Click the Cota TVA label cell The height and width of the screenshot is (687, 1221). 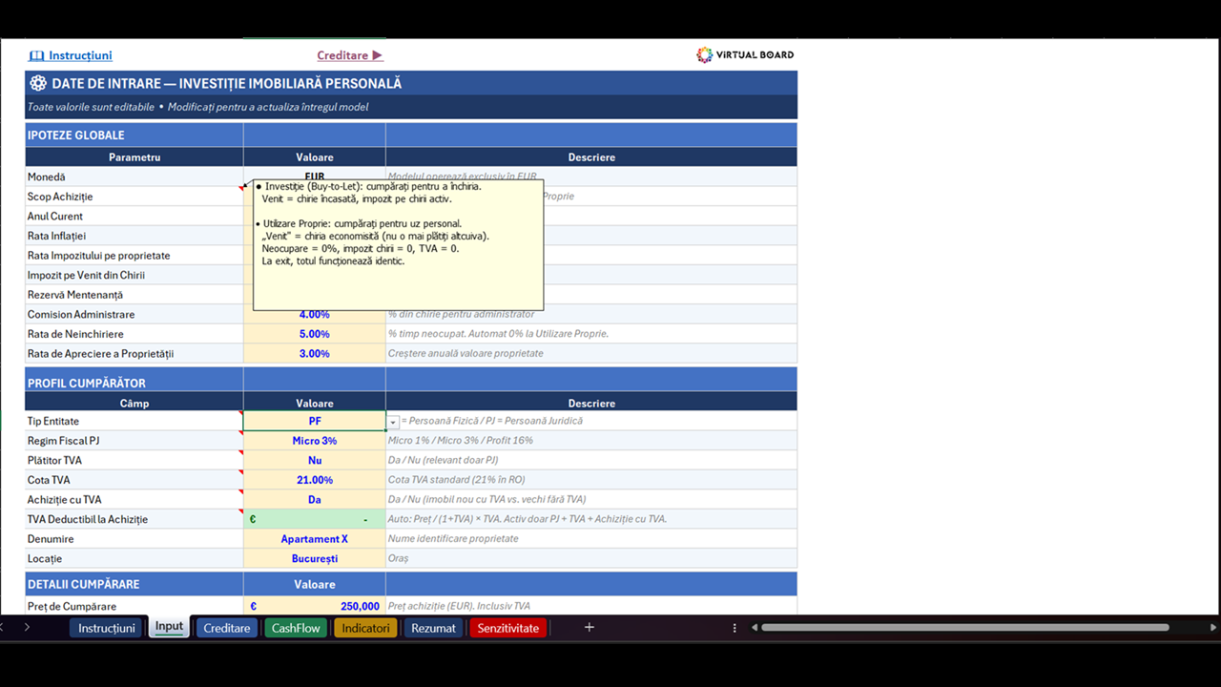click(x=135, y=480)
